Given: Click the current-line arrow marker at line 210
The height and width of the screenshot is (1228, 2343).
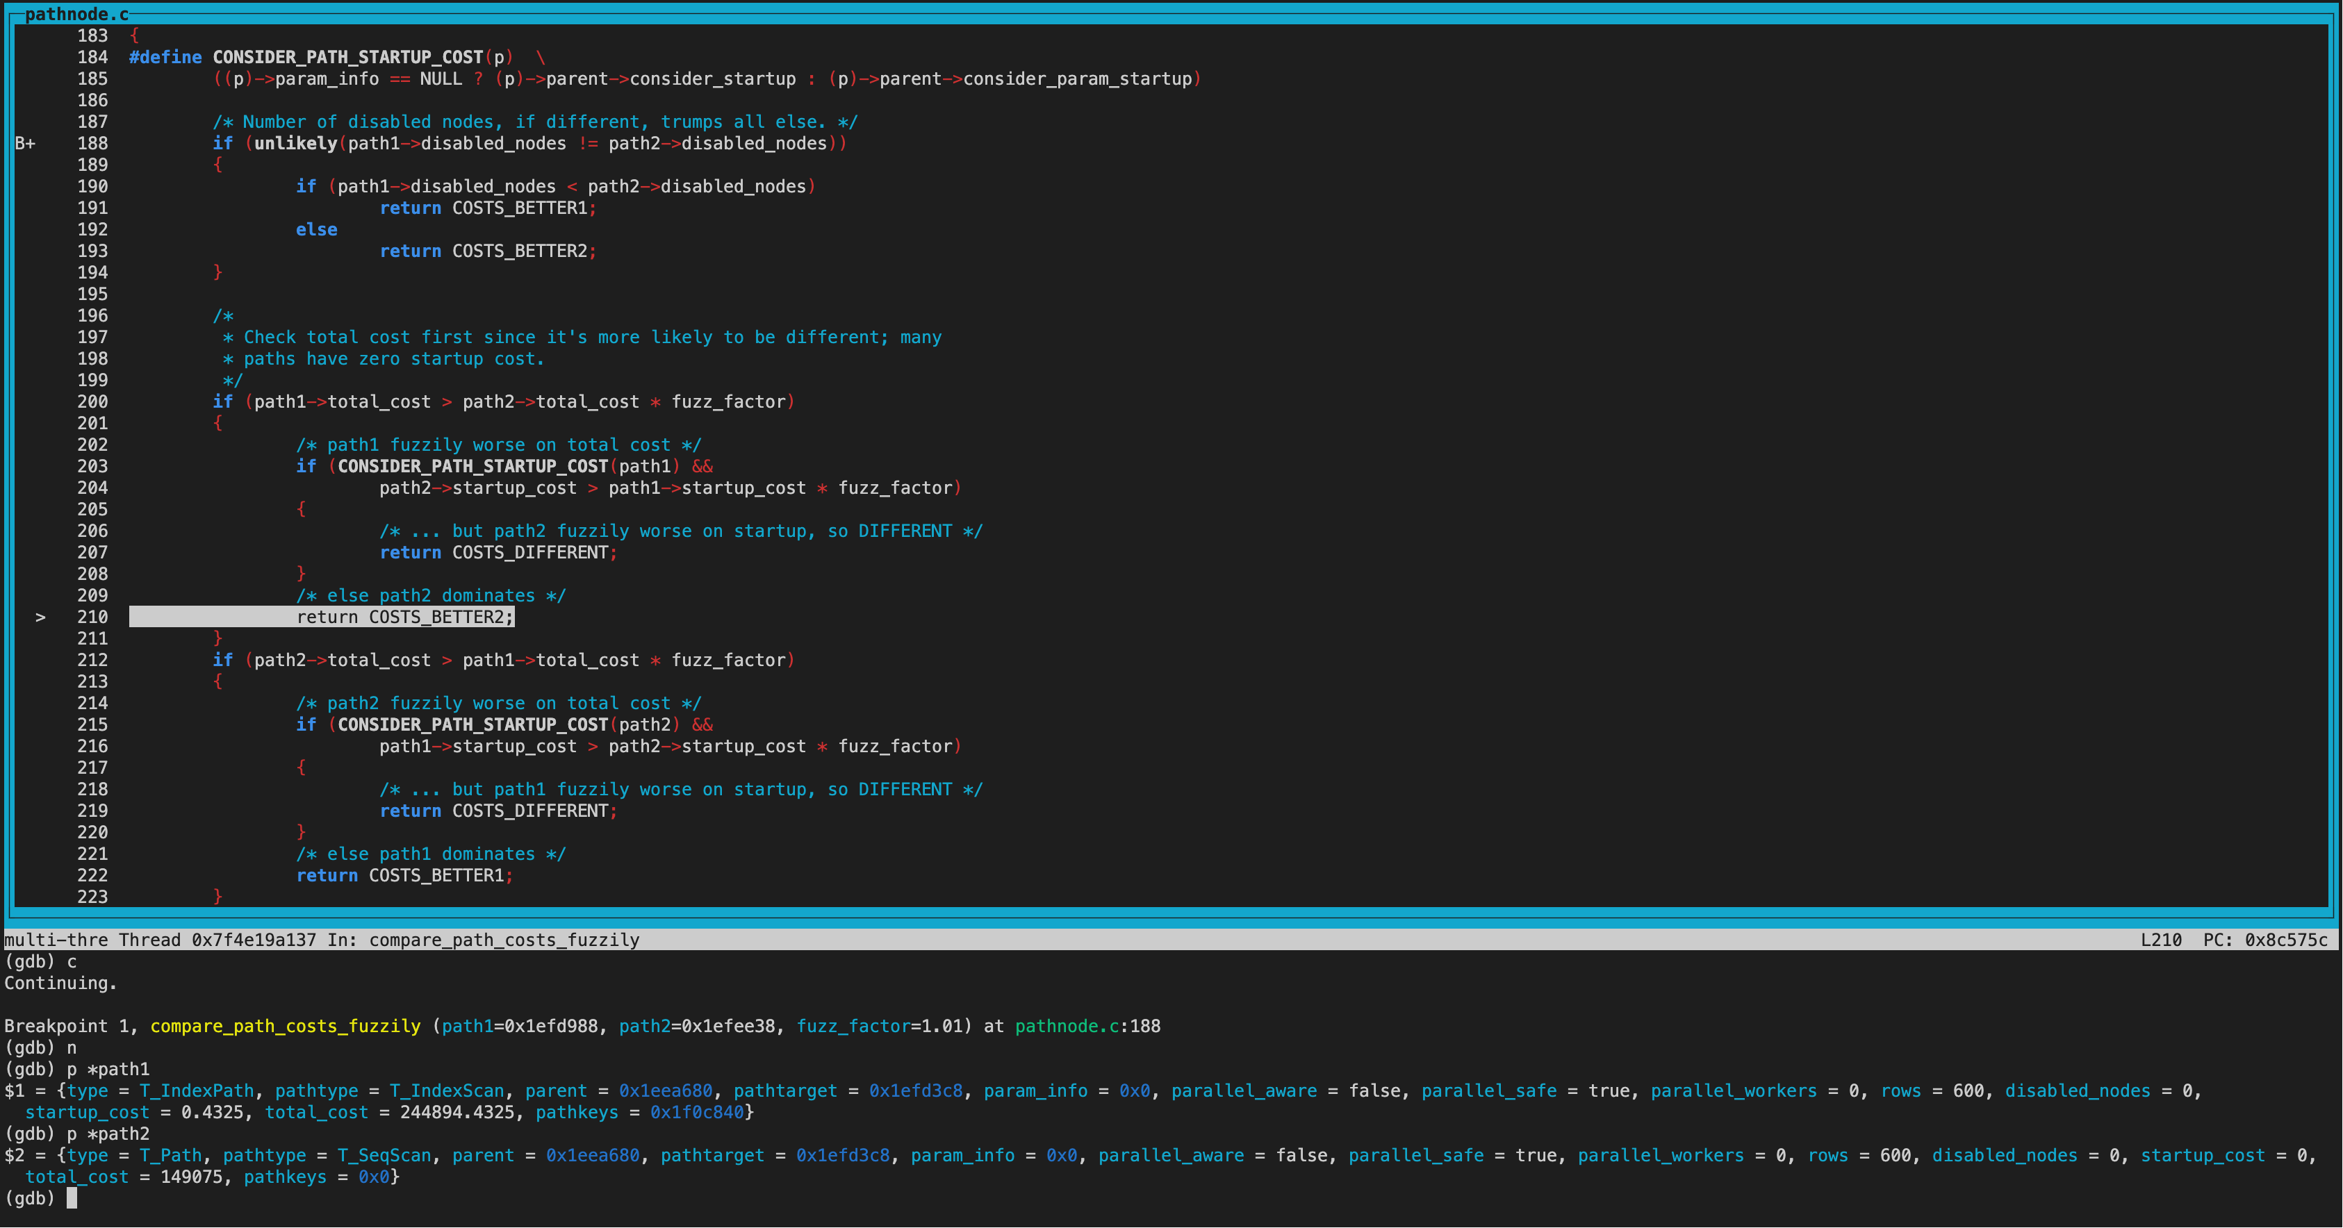Looking at the screenshot, I should [40, 617].
